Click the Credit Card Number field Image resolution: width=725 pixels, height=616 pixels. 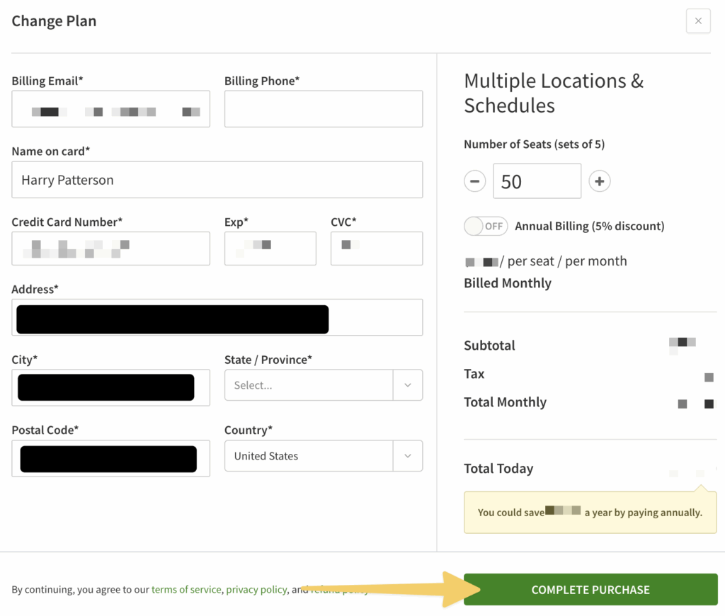(110, 249)
